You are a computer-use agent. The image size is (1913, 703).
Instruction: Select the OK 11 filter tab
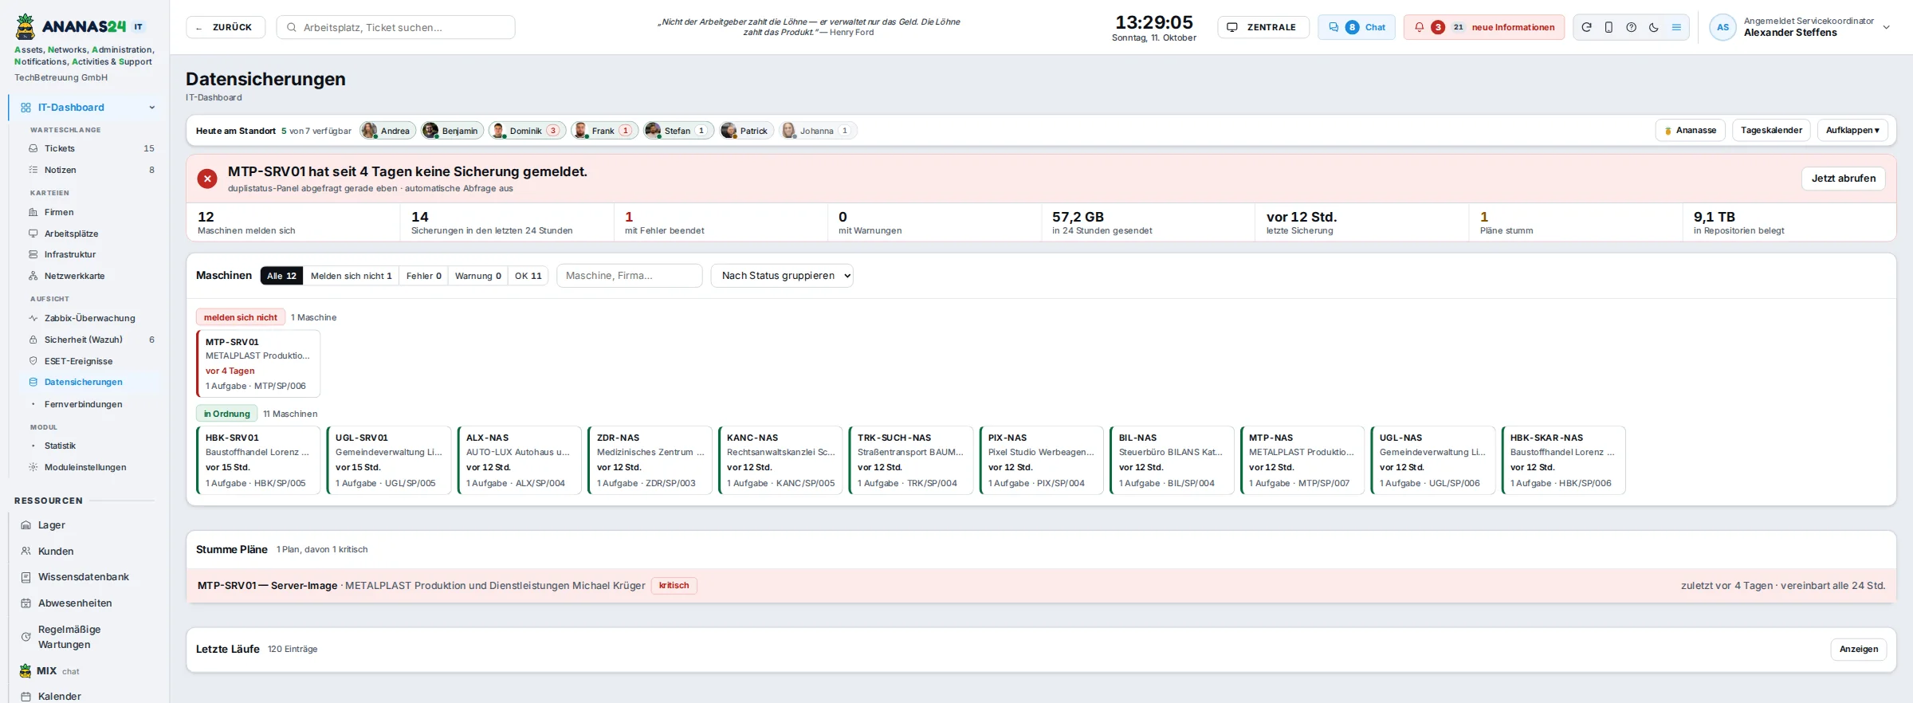[528, 276]
